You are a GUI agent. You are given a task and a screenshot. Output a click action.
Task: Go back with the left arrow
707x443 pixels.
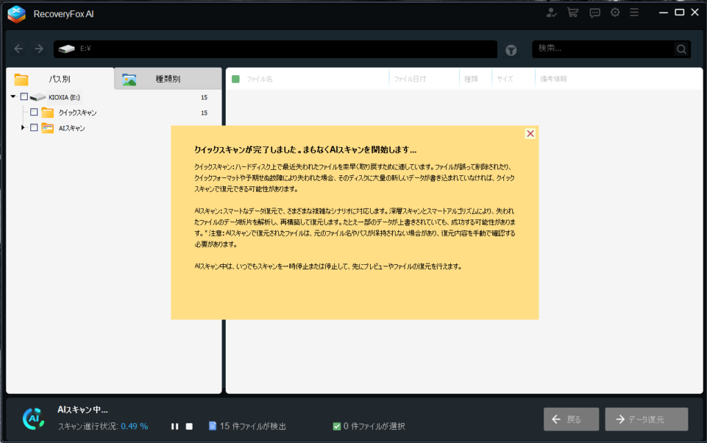pos(19,49)
